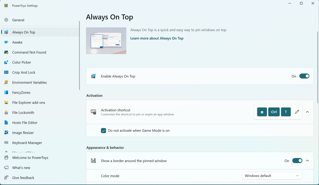Viewport: 319px width, 185px height.
Task: Click the Awake coffee cup icon
Action: point(6,42)
